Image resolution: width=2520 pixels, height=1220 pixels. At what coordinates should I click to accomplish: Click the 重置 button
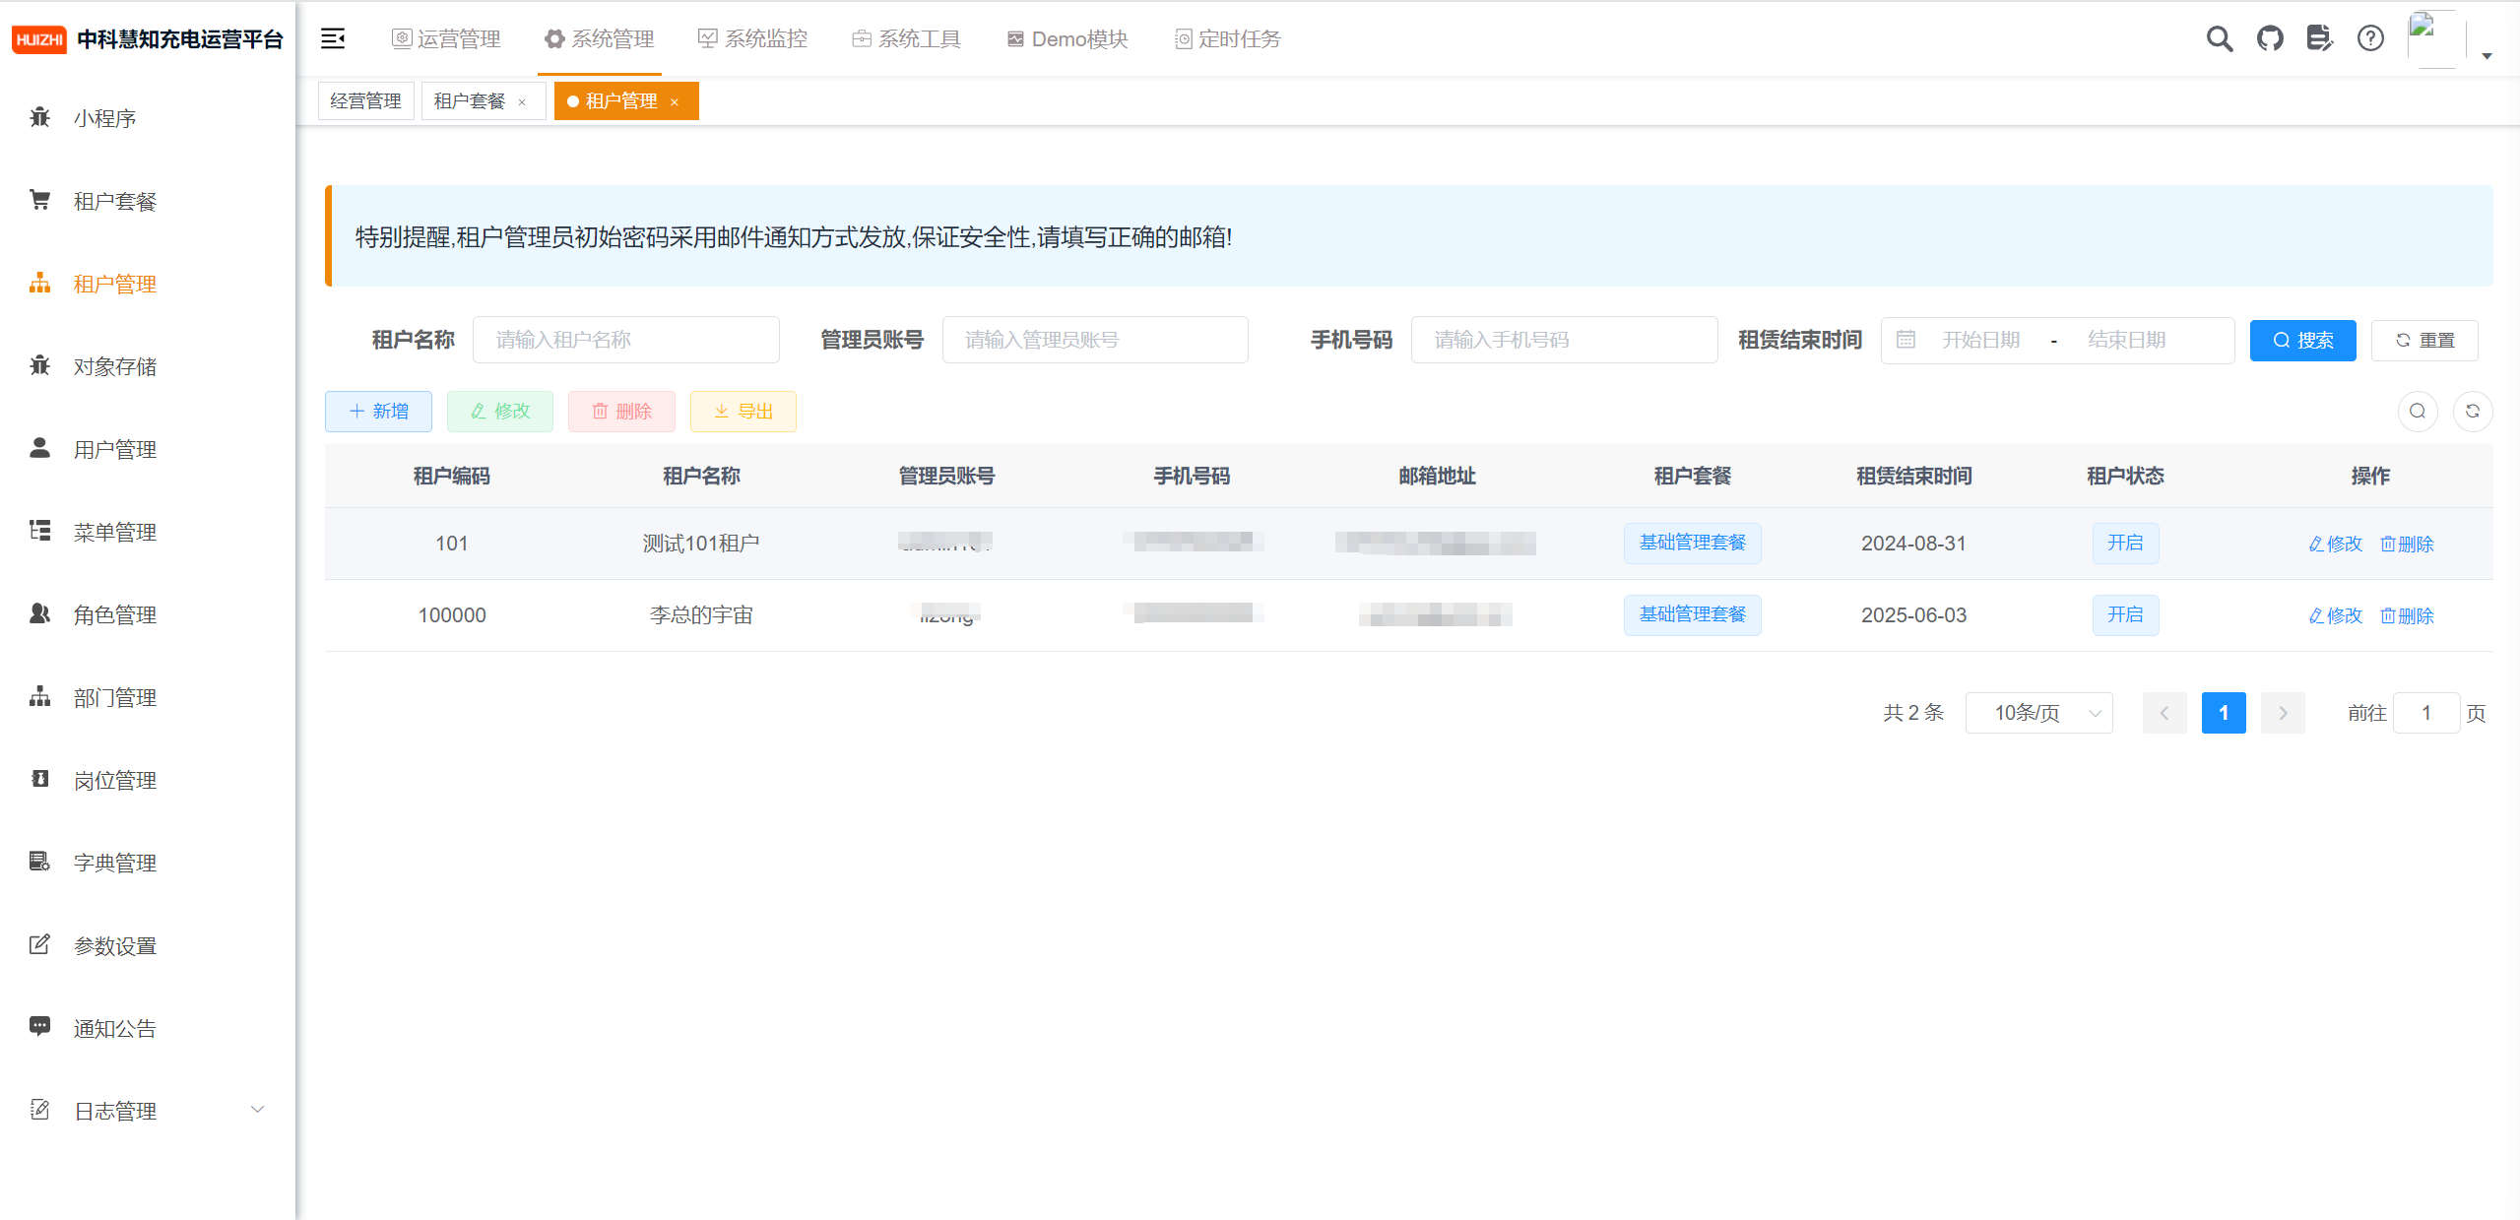click(x=2424, y=340)
